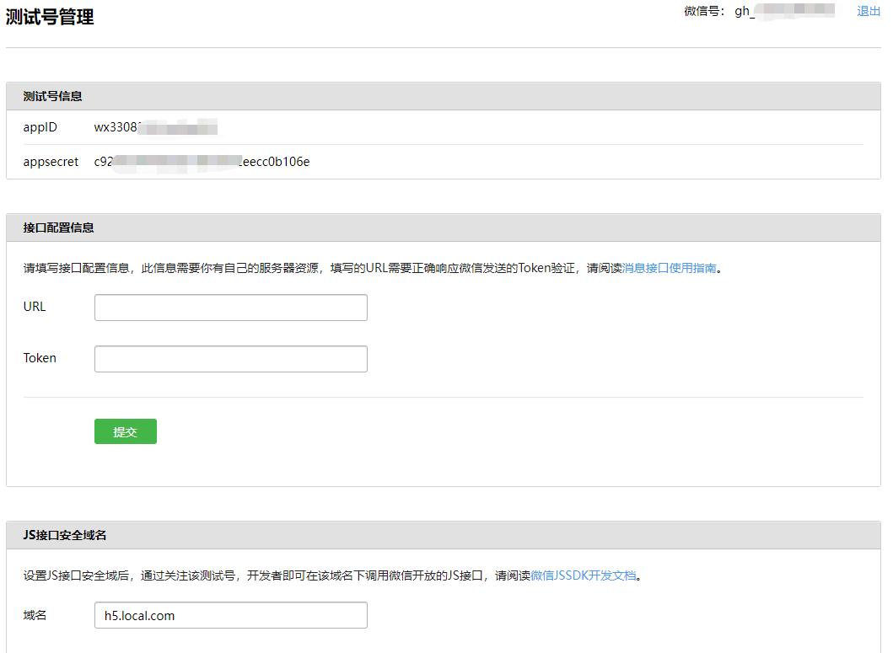Screen dimensions: 893x653
Task: Click inside the Token input field
Action: [x=230, y=358]
